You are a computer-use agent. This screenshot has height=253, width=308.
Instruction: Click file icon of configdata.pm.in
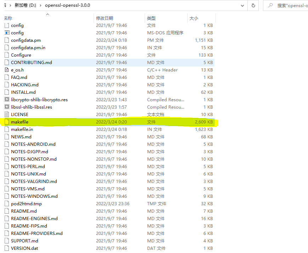[x=7, y=48]
